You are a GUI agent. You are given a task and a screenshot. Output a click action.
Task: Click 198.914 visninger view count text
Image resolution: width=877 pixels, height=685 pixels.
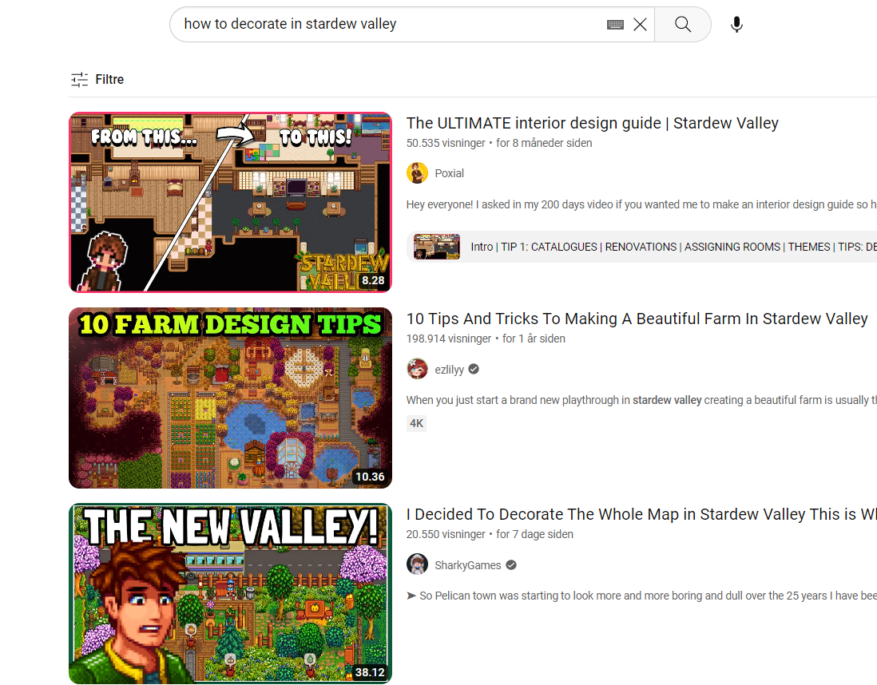(449, 339)
